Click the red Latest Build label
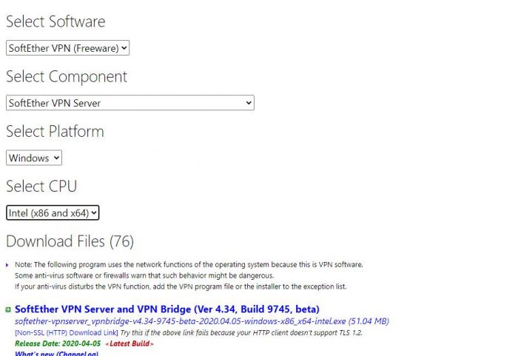518x356 pixels. (x=129, y=343)
